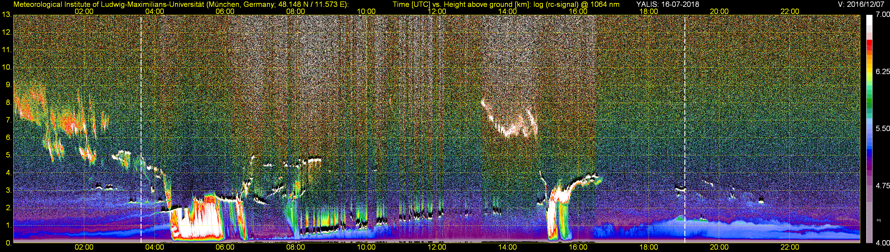Click the 4.75 color scale value
Screen dimensions: 890x252
coord(883,186)
